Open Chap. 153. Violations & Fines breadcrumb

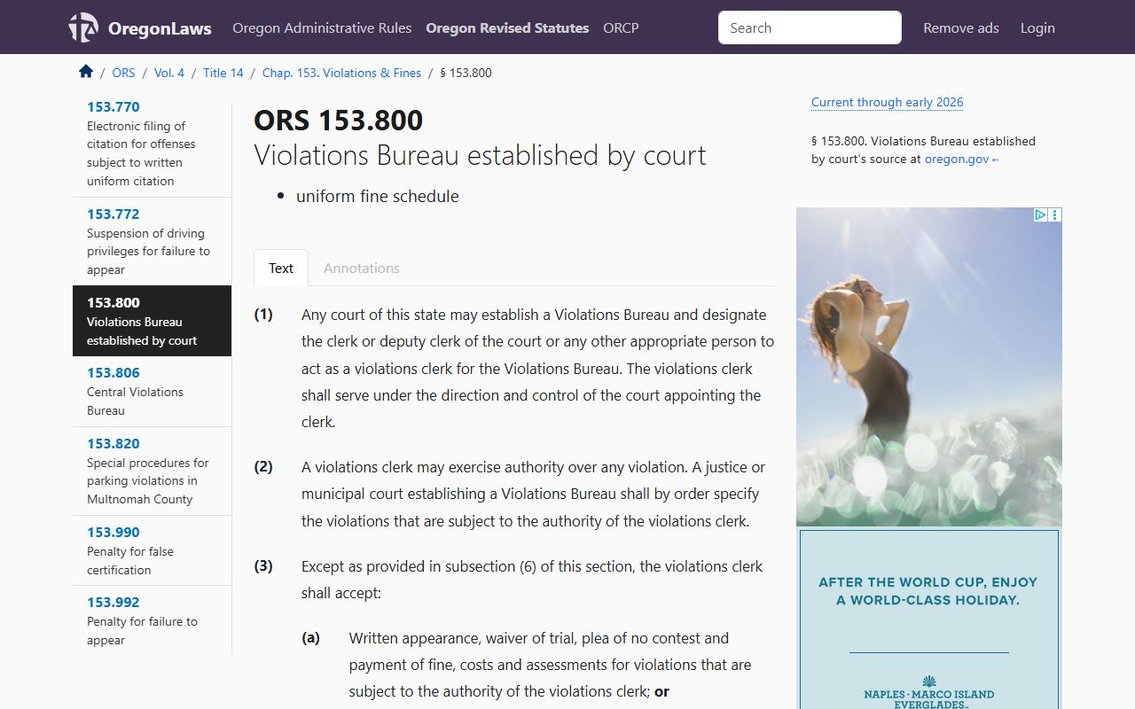click(341, 73)
